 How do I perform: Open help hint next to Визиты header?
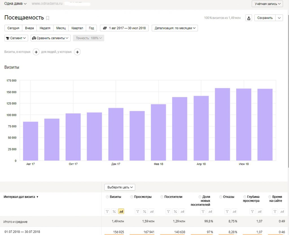(x=107, y=197)
